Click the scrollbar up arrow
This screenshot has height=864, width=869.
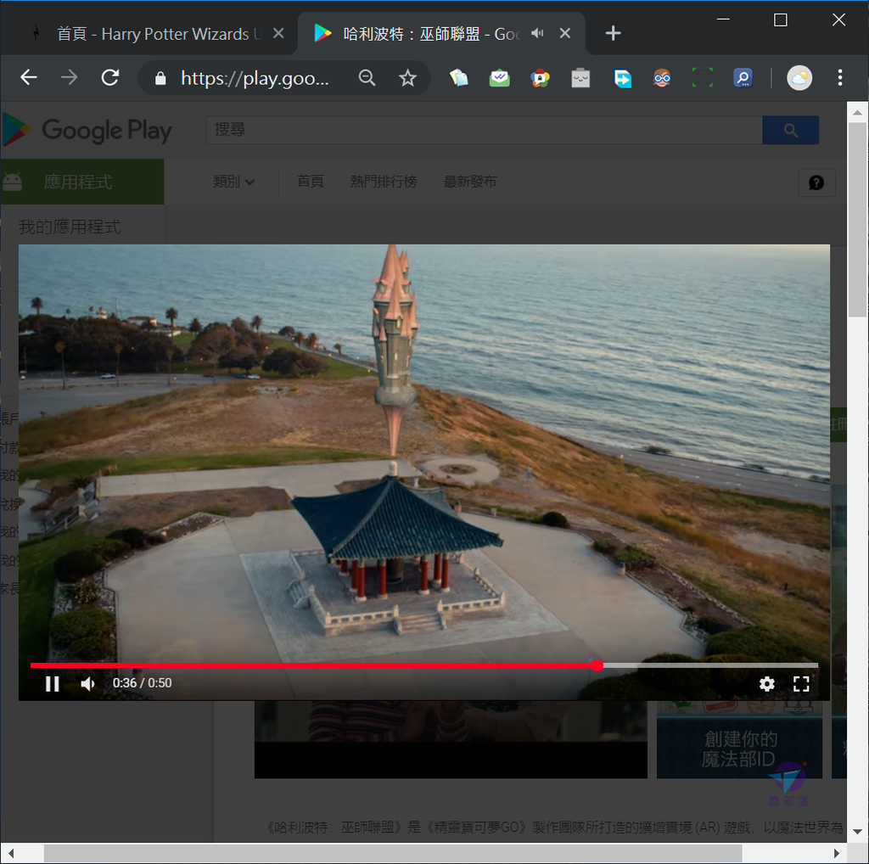click(857, 113)
